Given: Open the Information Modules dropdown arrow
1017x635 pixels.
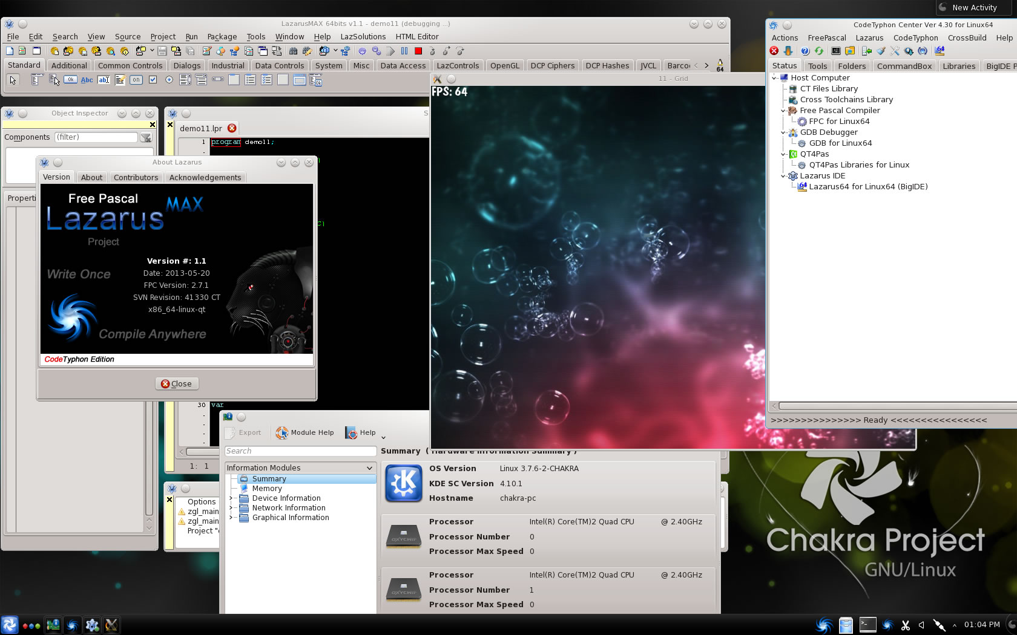Looking at the screenshot, I should point(369,468).
